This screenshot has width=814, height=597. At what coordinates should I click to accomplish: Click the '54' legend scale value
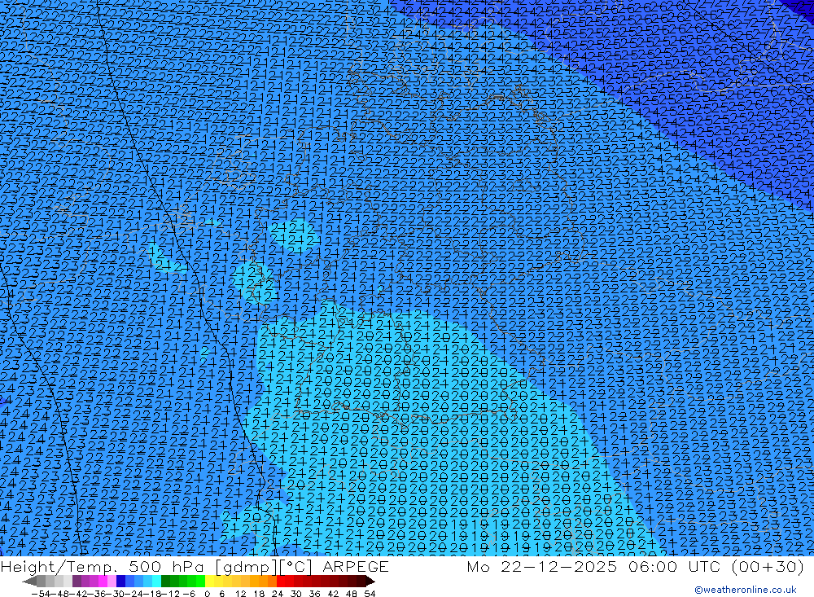pos(370,594)
